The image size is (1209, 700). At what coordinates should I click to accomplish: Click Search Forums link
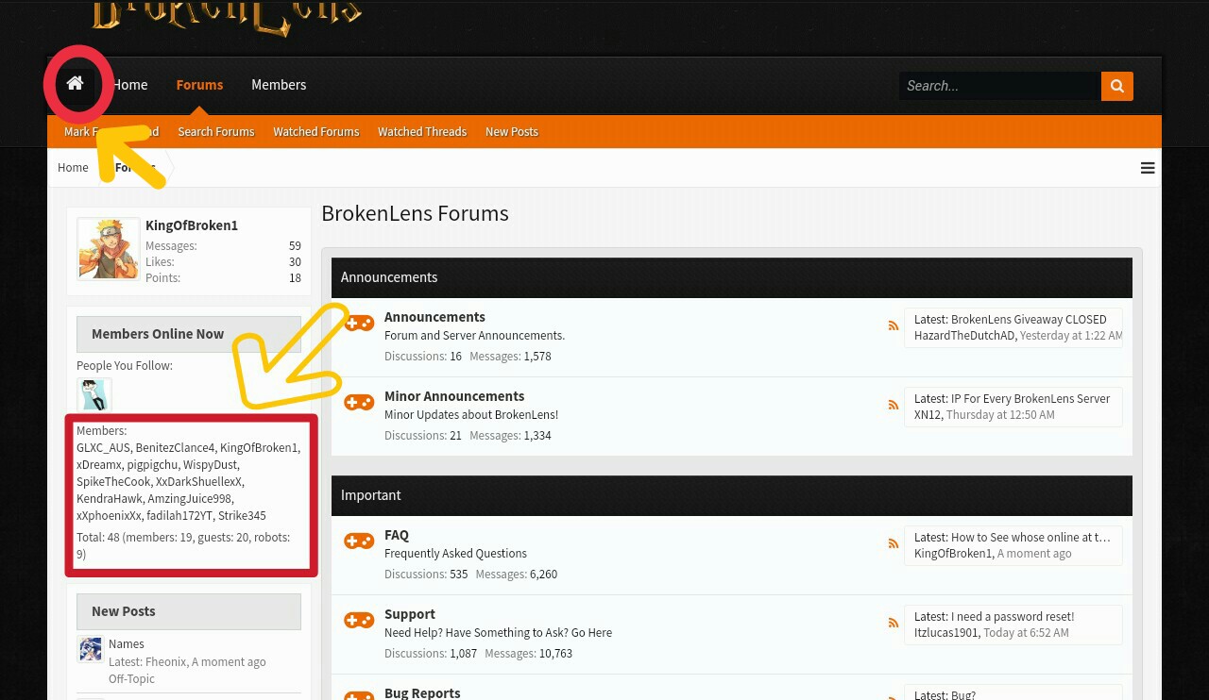(x=216, y=132)
